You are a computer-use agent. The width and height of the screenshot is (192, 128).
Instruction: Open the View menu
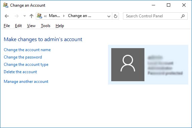pos(31,26)
